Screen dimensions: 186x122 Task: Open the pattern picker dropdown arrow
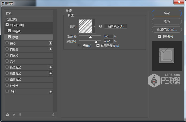(x=94, y=26)
